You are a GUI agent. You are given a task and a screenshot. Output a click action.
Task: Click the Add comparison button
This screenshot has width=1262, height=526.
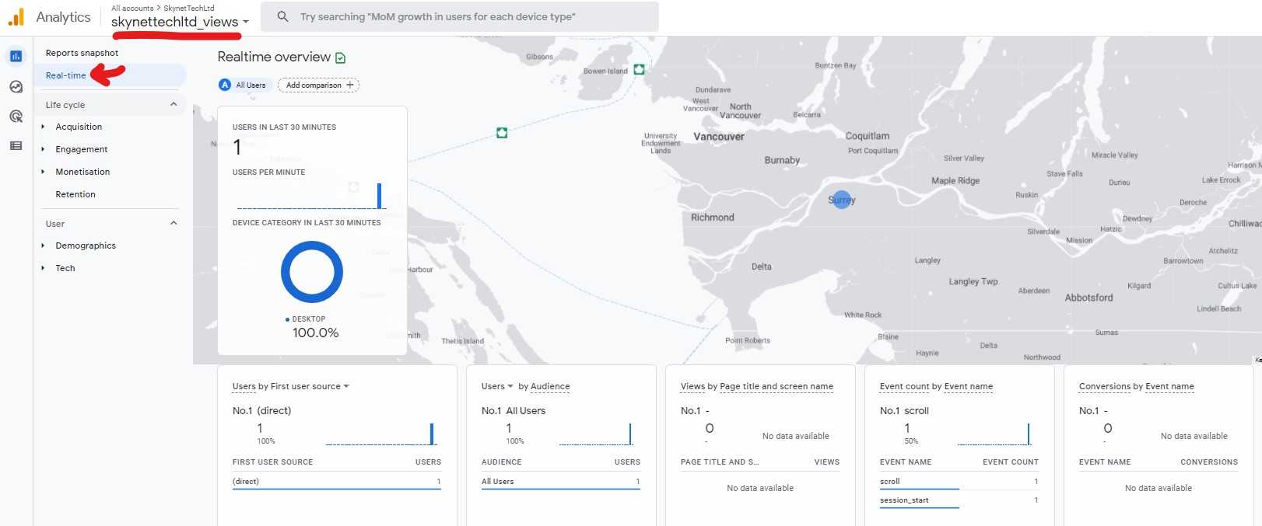(318, 85)
